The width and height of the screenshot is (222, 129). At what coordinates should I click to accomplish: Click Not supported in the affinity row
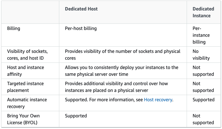point(203,71)
